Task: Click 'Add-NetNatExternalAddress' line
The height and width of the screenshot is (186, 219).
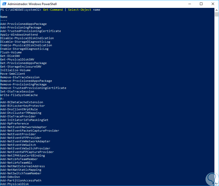Action: (22, 166)
